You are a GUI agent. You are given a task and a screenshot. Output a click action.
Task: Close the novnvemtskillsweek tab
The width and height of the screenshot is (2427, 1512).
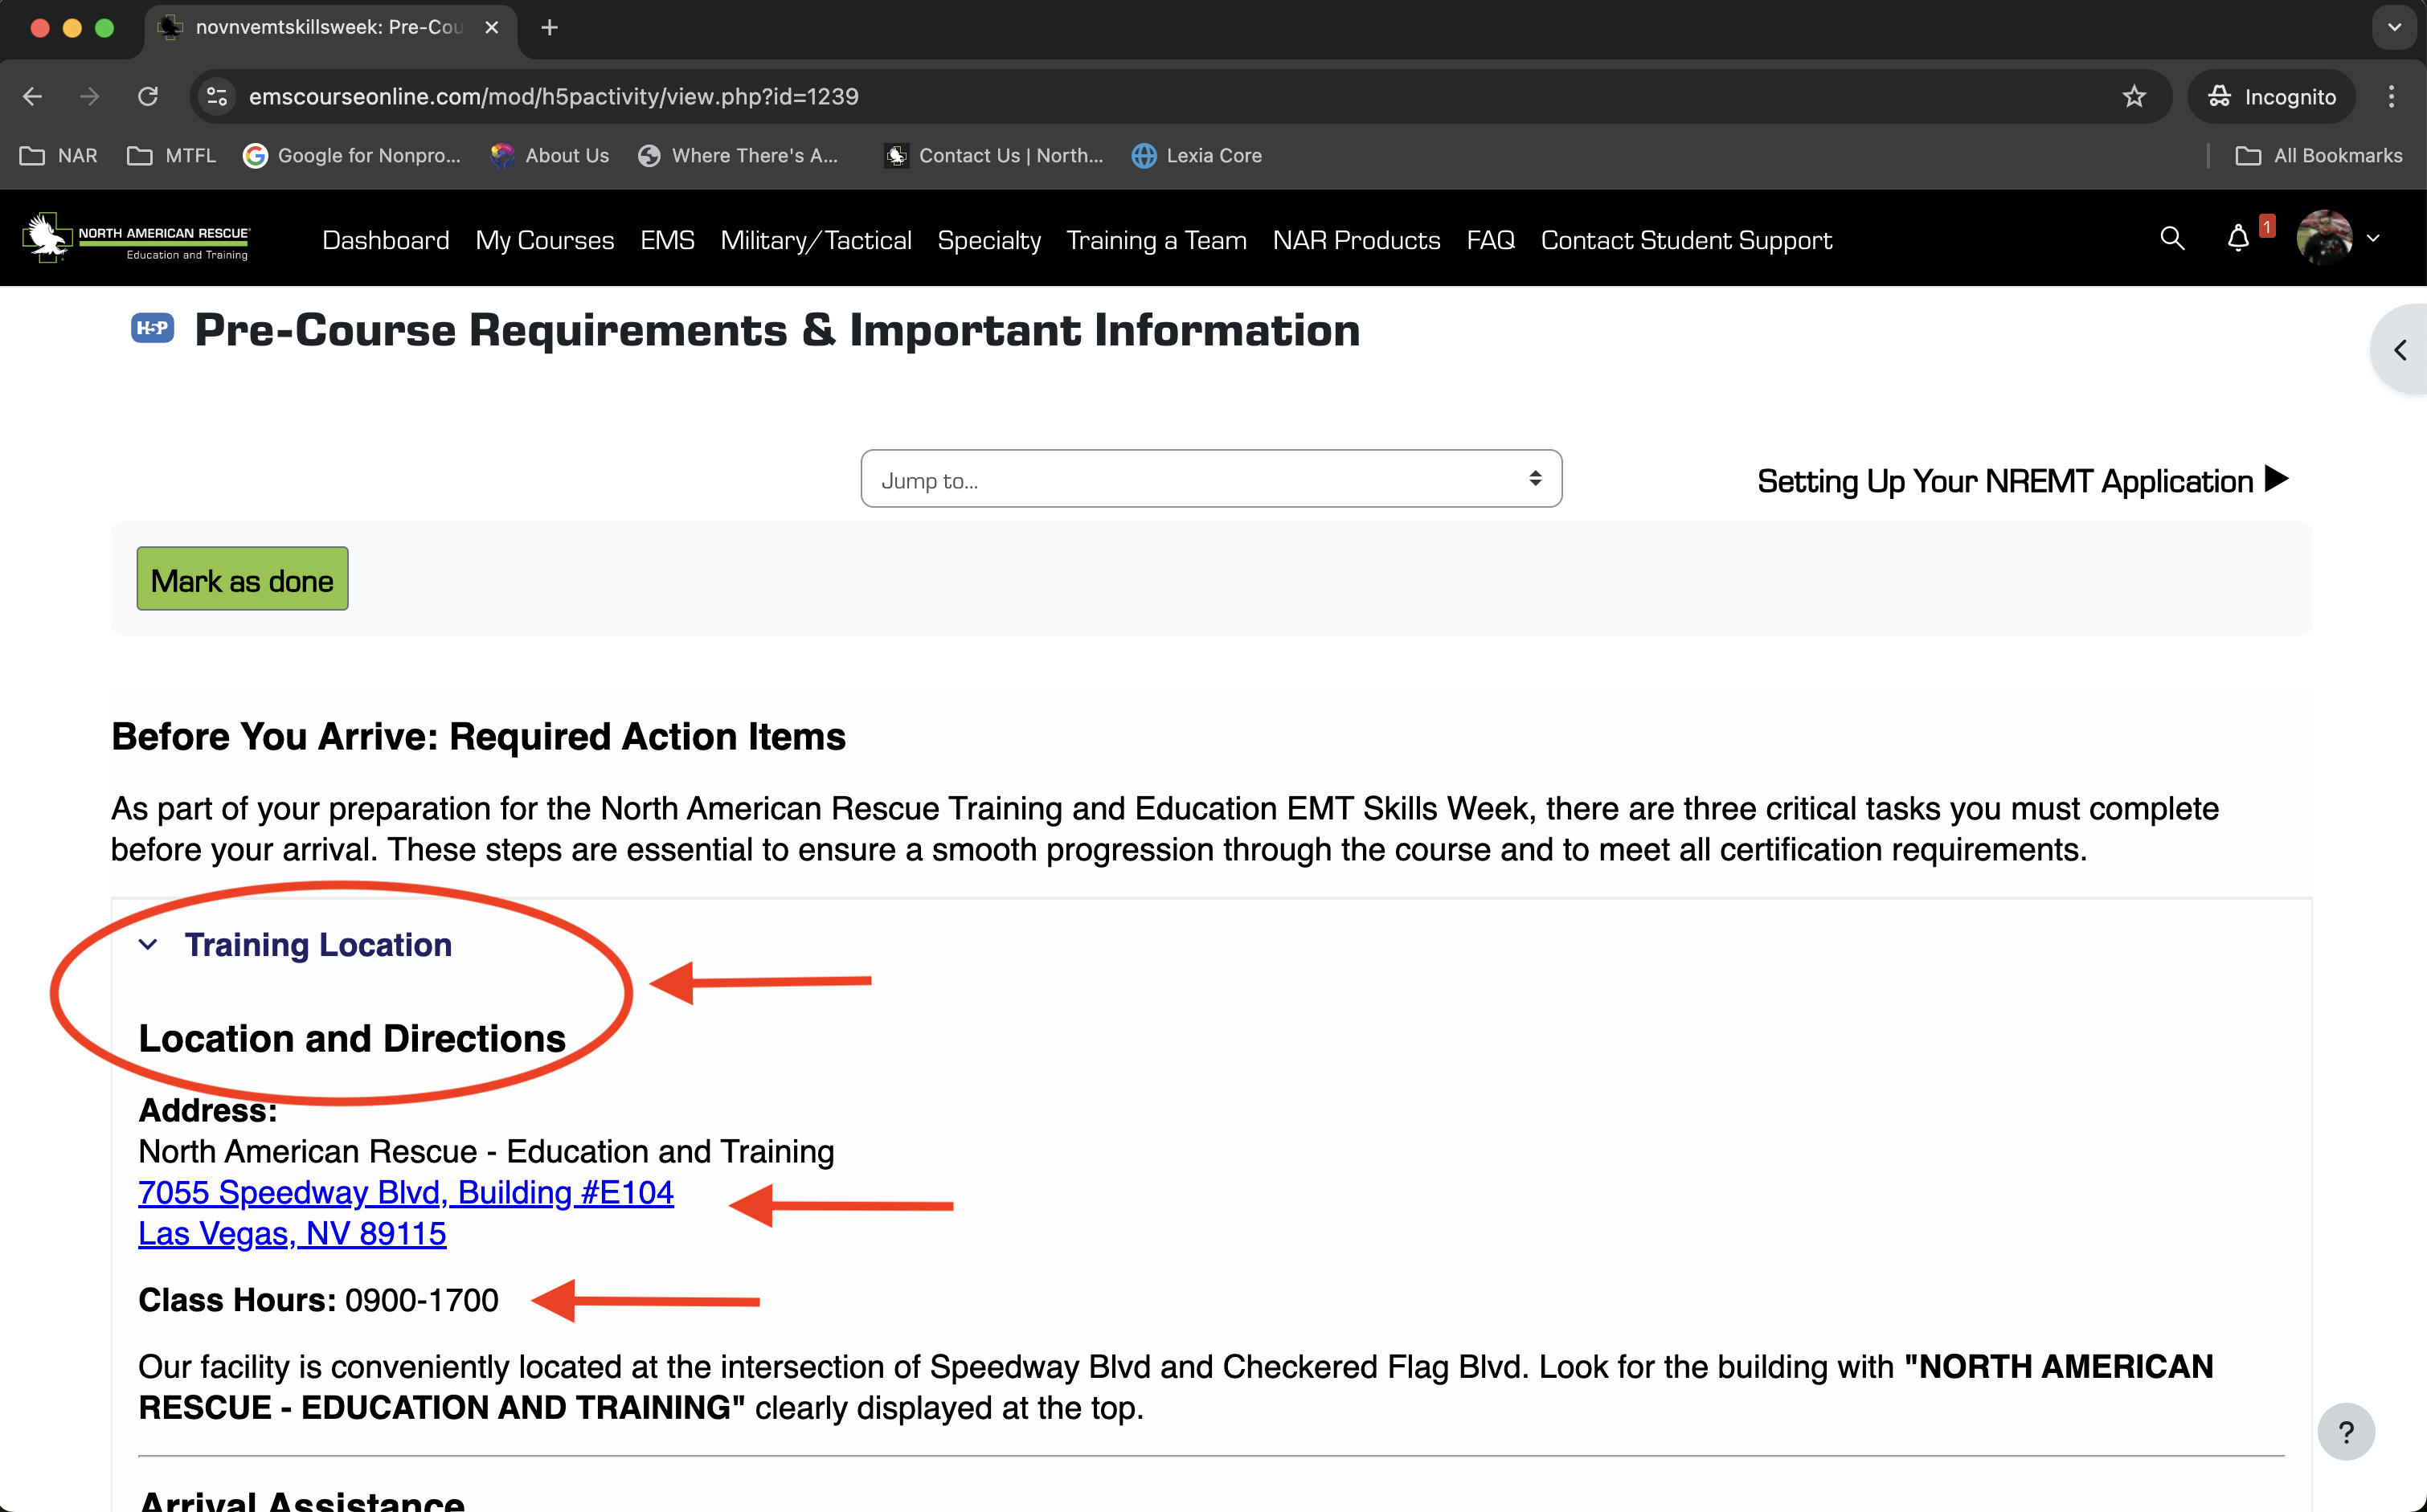(x=491, y=28)
